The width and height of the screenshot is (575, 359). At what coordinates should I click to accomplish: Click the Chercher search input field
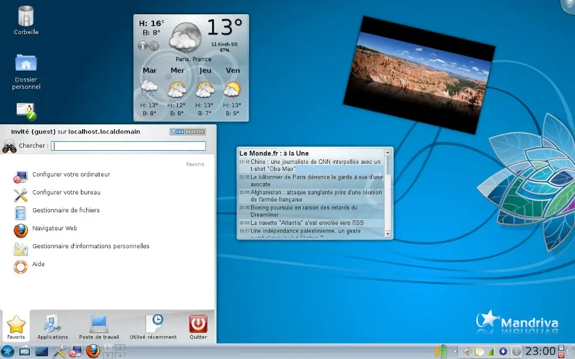[x=128, y=146]
